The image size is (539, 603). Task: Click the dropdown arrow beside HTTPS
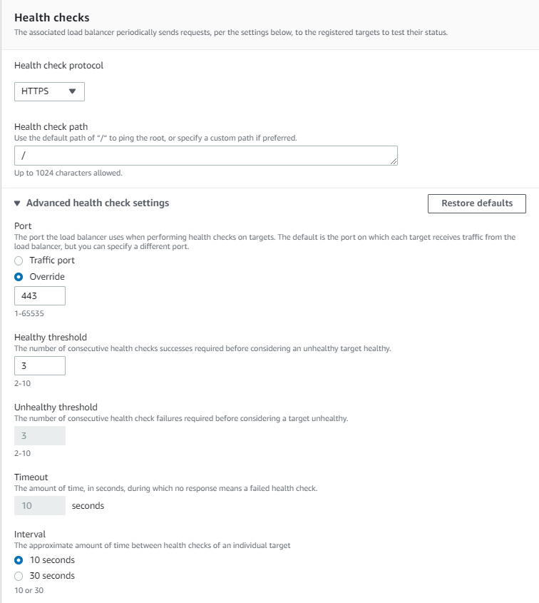point(72,91)
